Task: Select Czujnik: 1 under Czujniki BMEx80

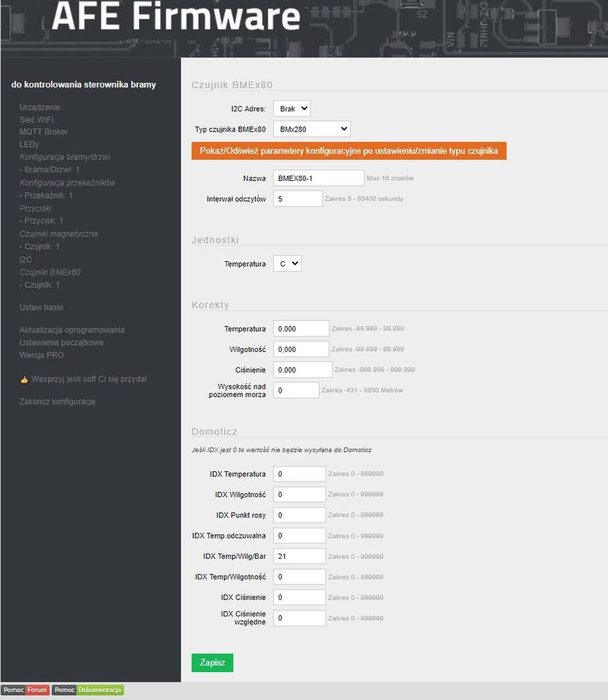Action: click(x=42, y=285)
